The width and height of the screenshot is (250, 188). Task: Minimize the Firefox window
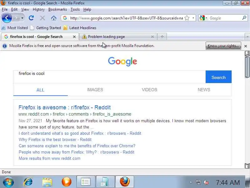[x=227, y=3]
